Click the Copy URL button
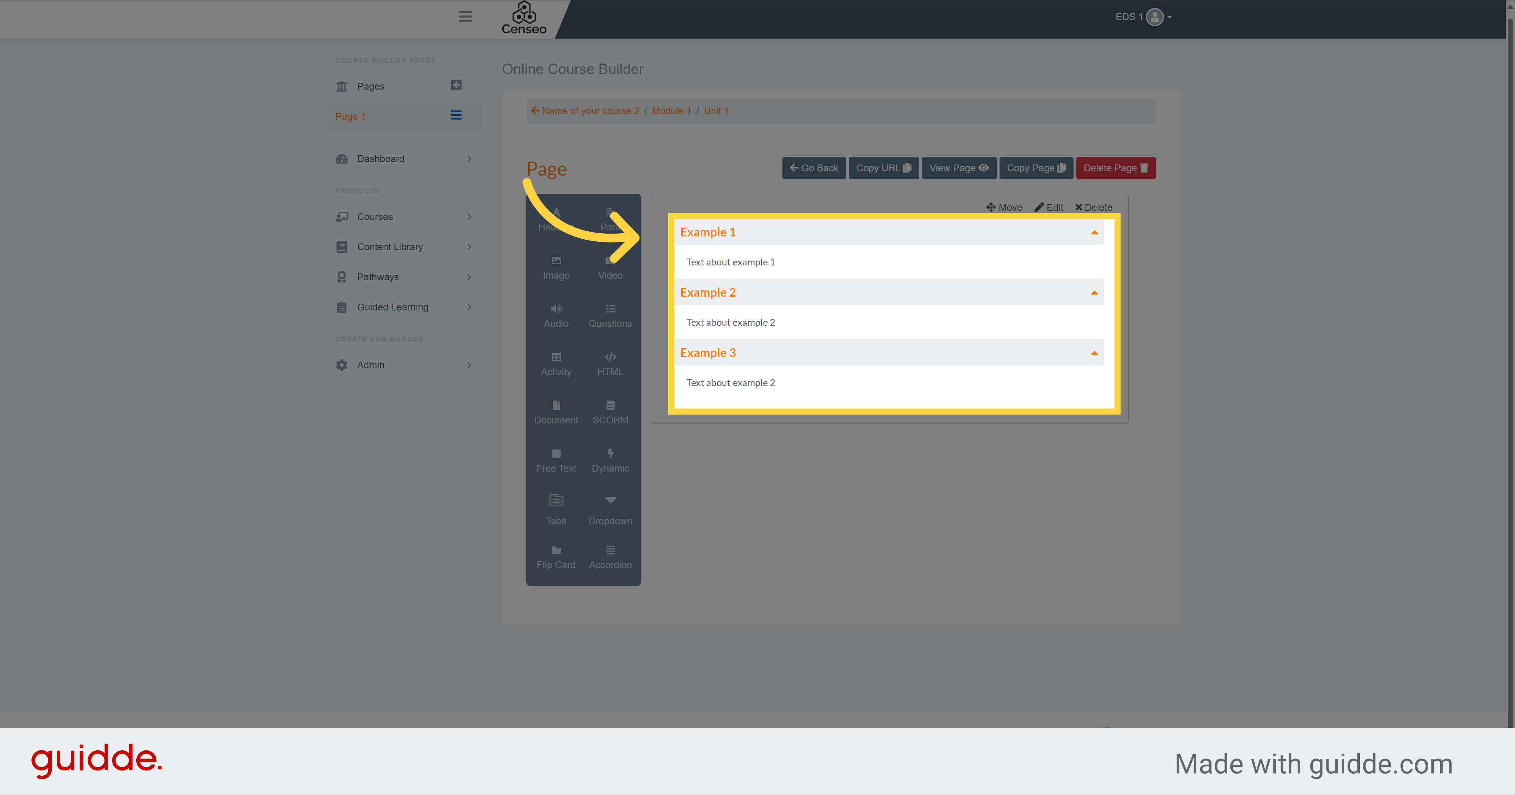Viewport: 1515px width, 795px height. (x=883, y=168)
